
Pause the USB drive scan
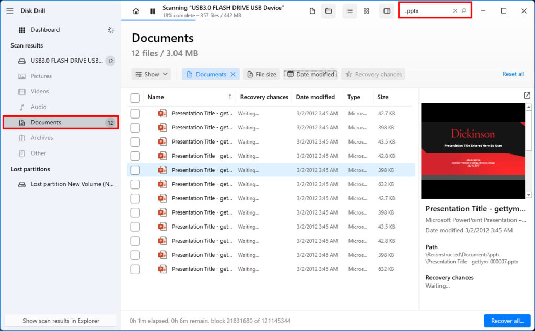pyautogui.click(x=152, y=10)
